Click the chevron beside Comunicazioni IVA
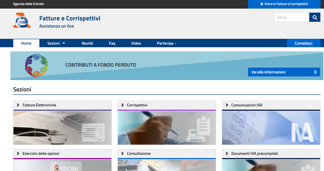The image size is (324, 171). (227, 105)
